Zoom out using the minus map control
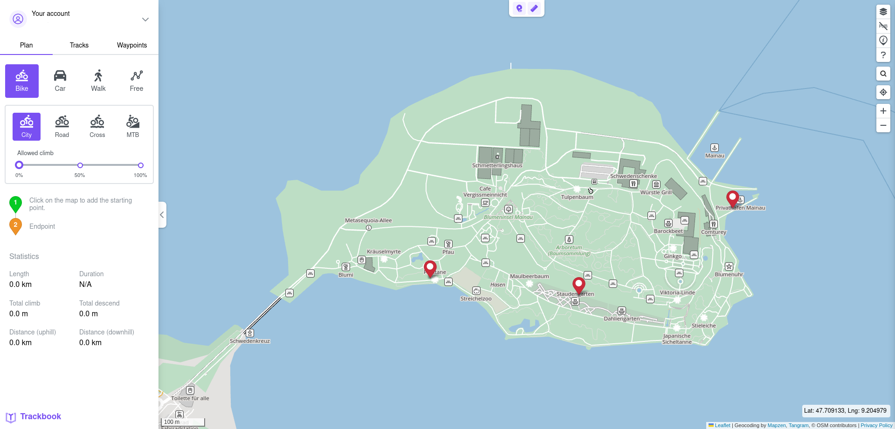Image resolution: width=895 pixels, height=429 pixels. click(x=882, y=125)
